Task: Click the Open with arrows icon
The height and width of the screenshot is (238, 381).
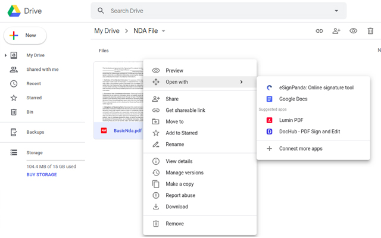Action: 156,82
